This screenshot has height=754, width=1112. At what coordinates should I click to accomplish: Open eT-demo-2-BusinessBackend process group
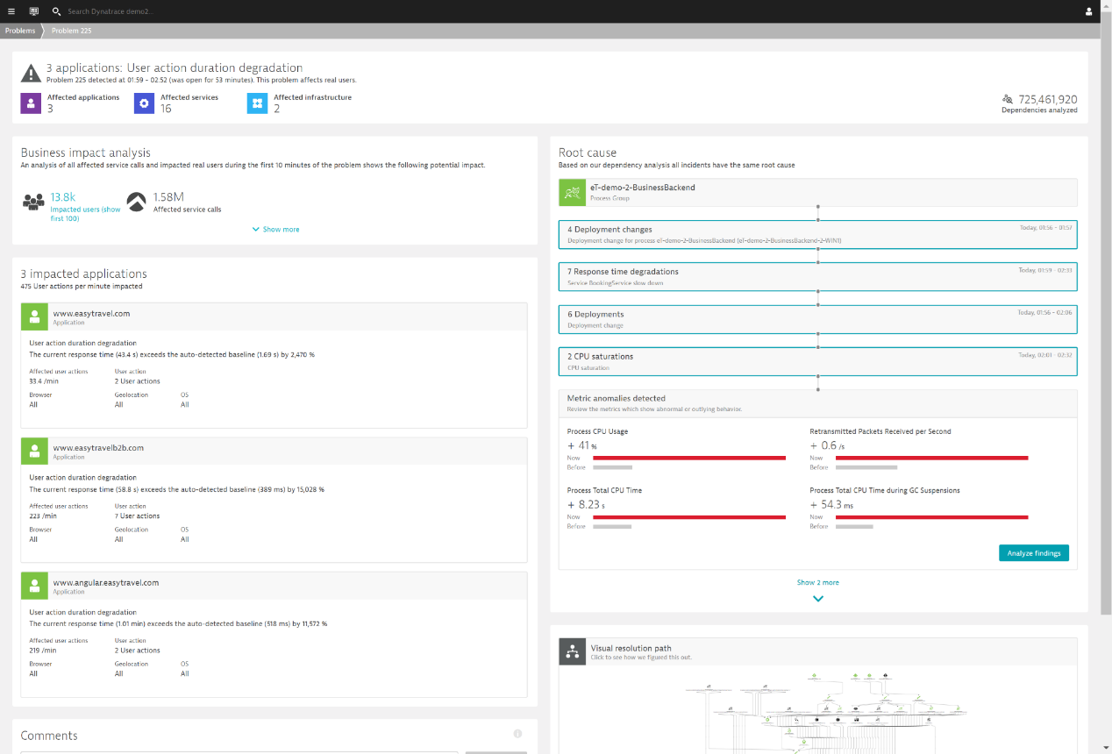coord(818,192)
